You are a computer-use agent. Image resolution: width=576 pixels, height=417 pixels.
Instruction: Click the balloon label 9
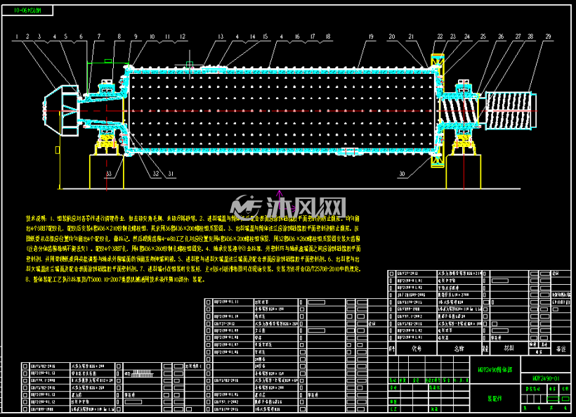tap(136, 37)
